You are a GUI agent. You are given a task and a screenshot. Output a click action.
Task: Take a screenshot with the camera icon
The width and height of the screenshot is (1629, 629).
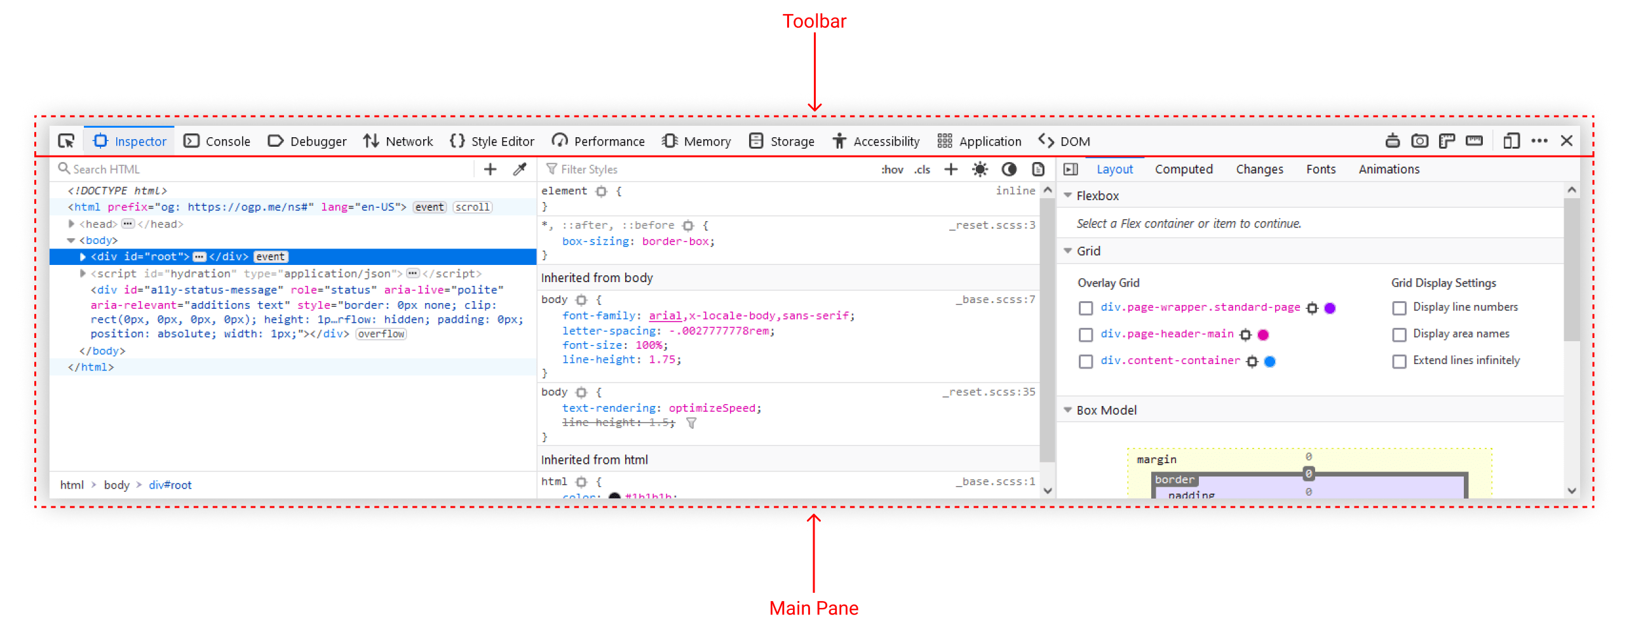pos(1419,141)
